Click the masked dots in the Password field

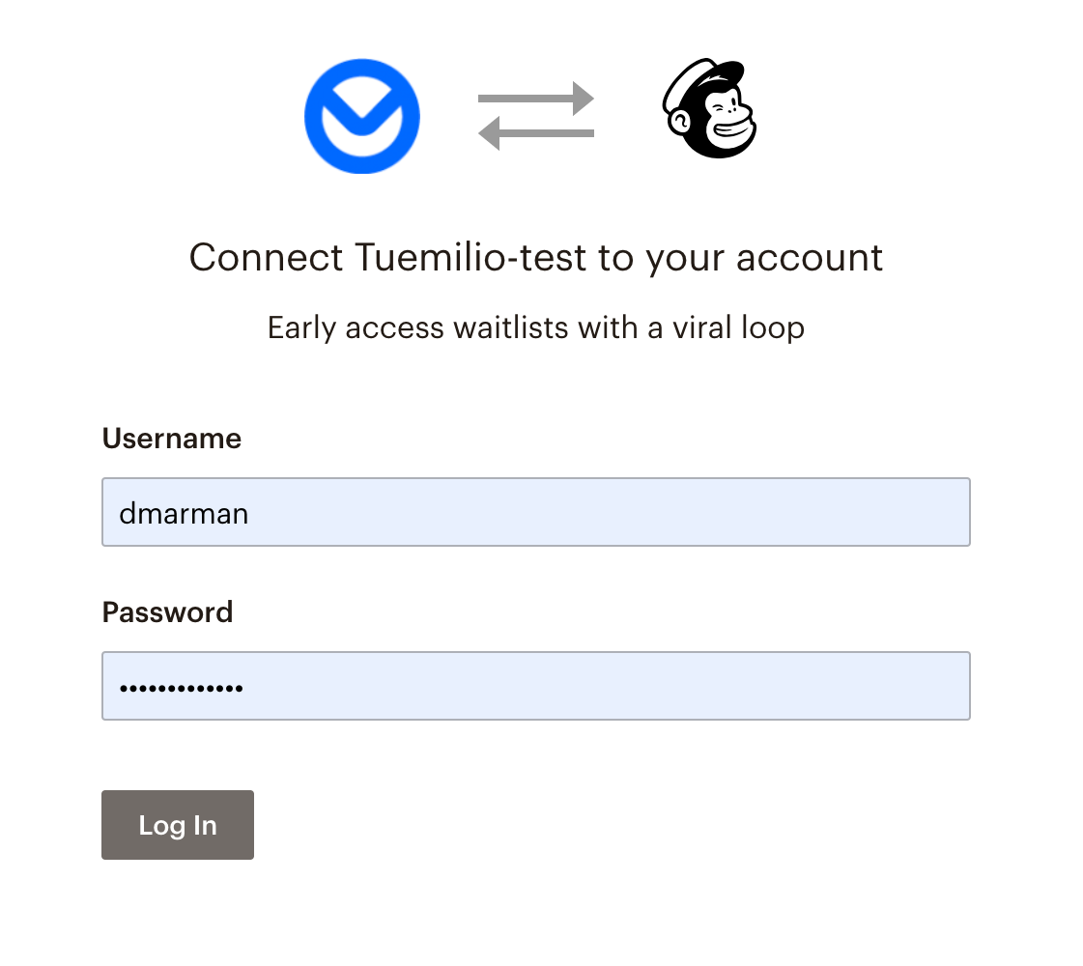pos(181,688)
